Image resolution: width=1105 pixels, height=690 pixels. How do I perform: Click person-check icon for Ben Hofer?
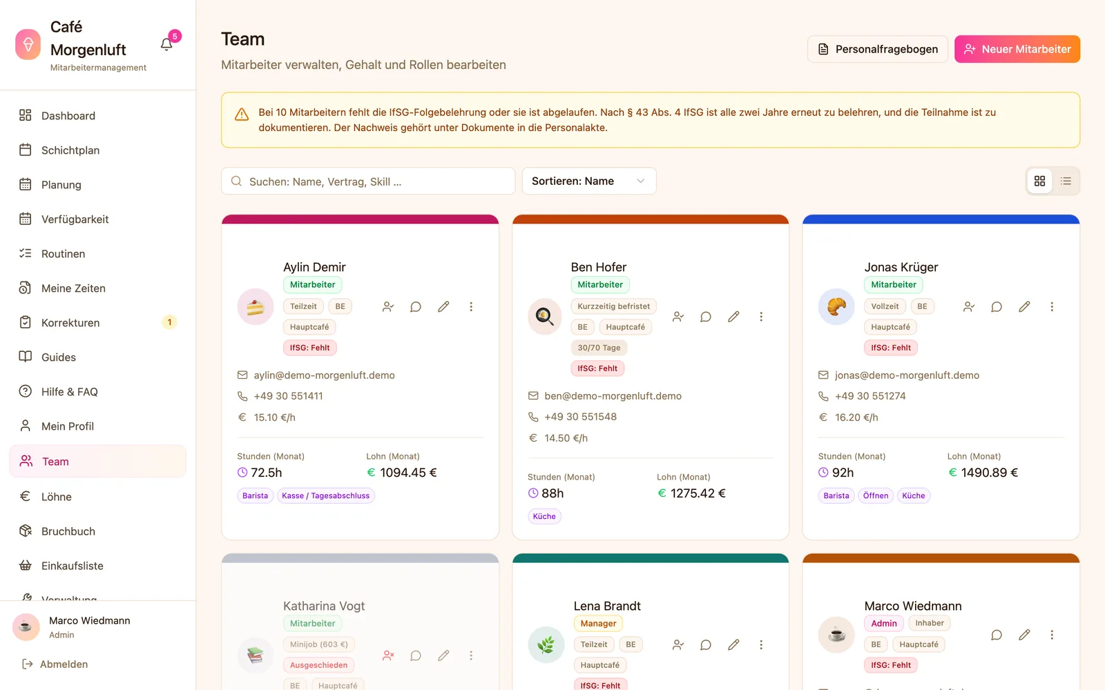(x=678, y=317)
